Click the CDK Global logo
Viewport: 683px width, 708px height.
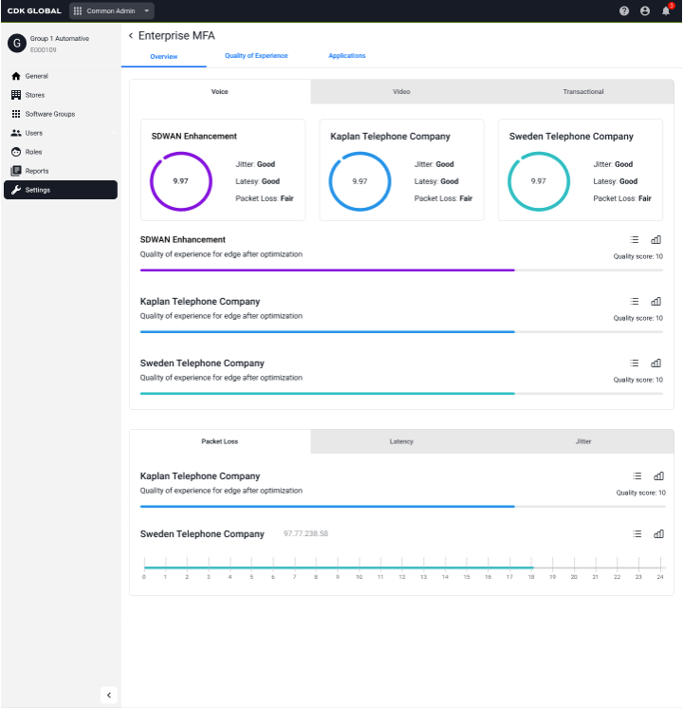tap(34, 10)
